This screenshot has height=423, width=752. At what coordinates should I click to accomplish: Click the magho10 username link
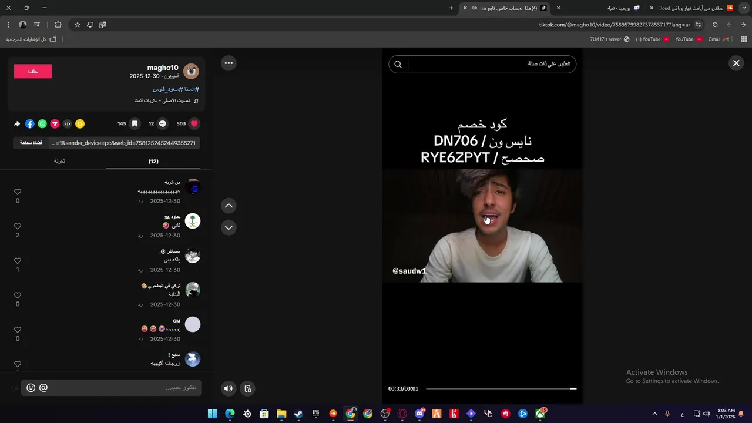click(x=163, y=68)
